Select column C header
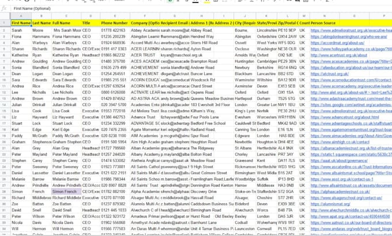Viewport: 392px width, 236px height. point(66,16)
